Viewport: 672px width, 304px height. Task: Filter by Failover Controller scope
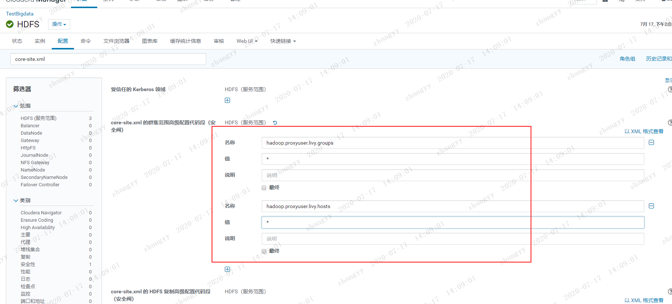point(40,185)
